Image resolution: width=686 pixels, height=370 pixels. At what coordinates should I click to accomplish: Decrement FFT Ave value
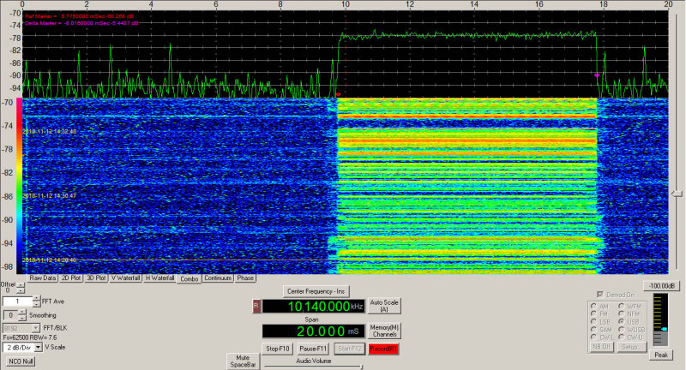pyautogui.click(x=37, y=304)
